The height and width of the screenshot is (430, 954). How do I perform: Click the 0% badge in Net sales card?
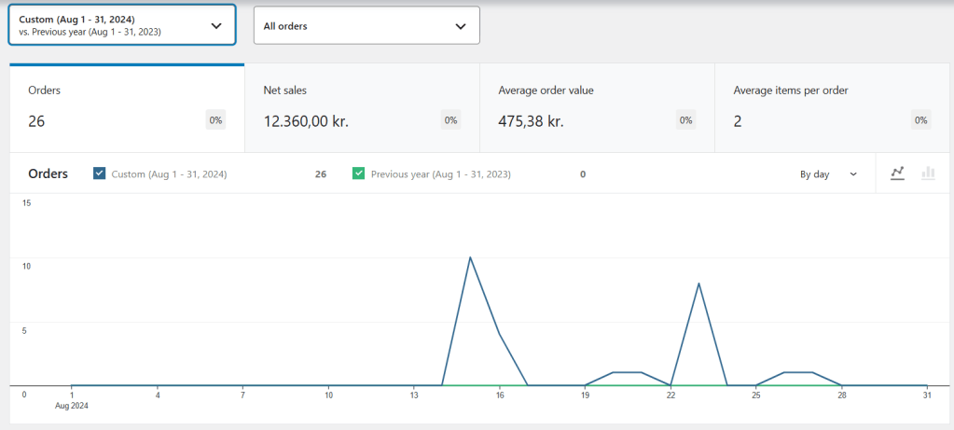coord(450,120)
